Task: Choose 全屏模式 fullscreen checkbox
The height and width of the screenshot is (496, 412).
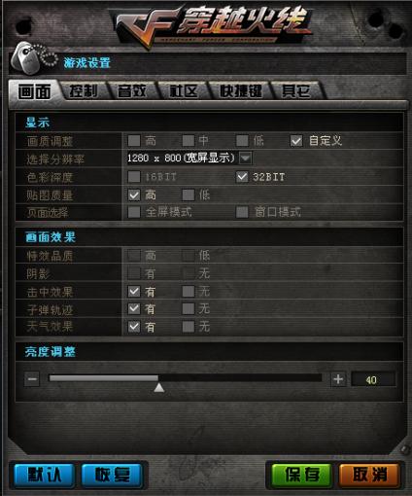Action: point(134,212)
